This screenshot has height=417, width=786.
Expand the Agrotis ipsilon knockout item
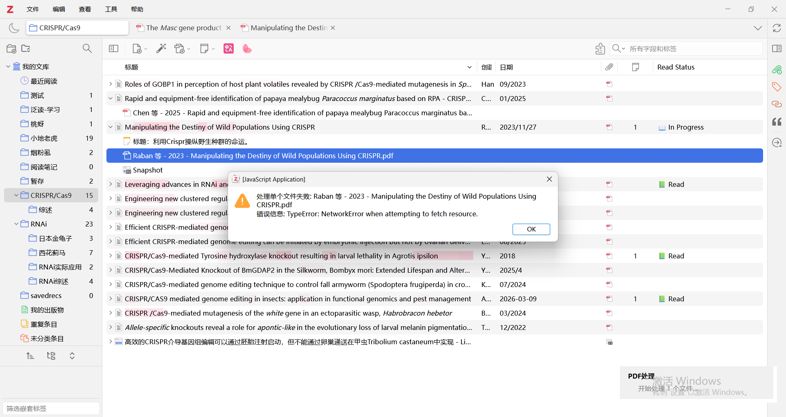click(110, 256)
